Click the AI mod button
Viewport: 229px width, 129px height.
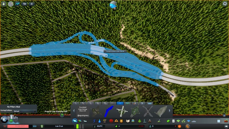[x=32, y=4]
